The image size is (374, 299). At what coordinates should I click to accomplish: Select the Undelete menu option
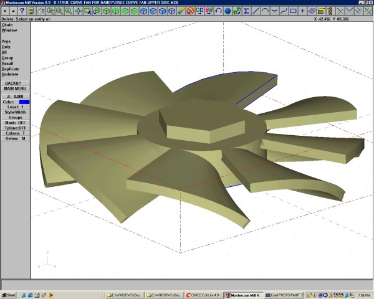tap(11, 74)
